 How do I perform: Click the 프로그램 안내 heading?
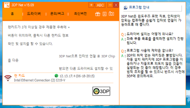pyautogui.click(x=139, y=7)
